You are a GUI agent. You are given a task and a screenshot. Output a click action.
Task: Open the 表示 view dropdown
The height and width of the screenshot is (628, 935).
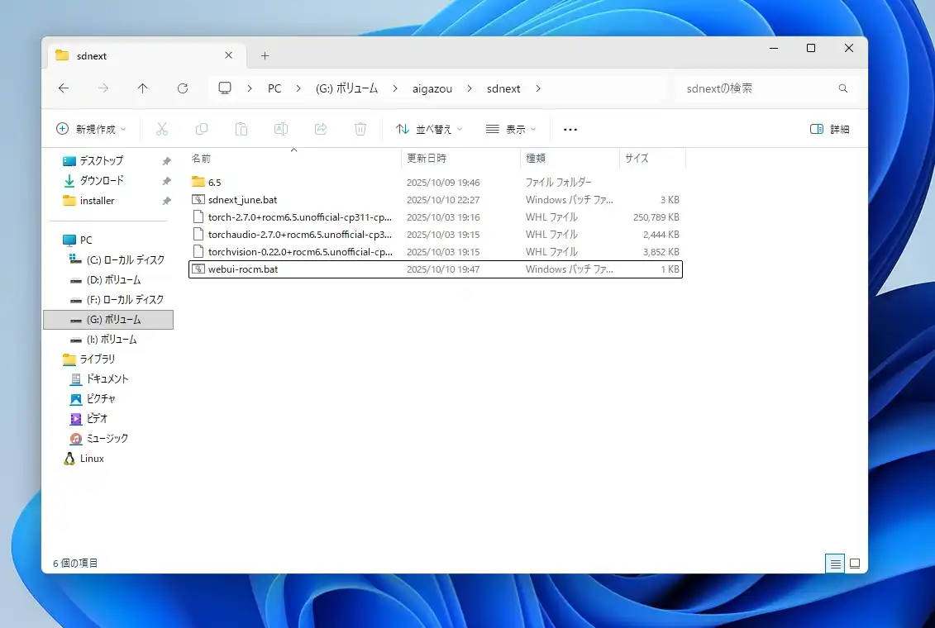tap(511, 129)
